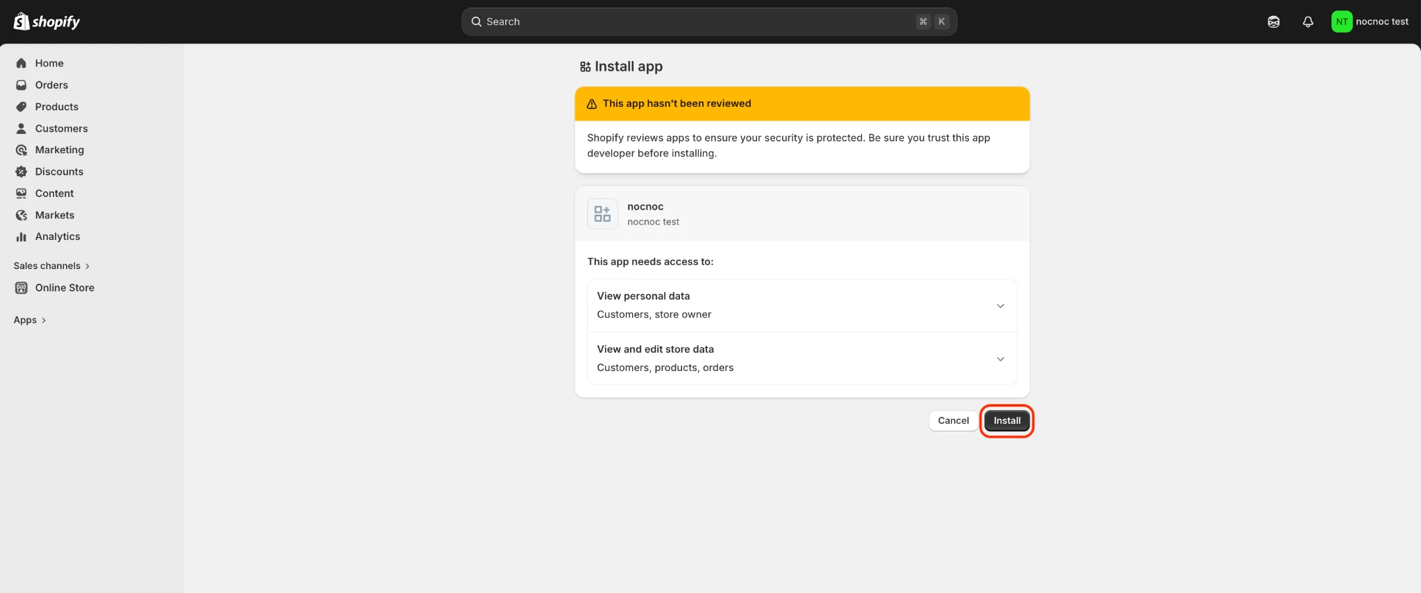Open the notifications bell
1421x593 pixels.
click(1308, 22)
